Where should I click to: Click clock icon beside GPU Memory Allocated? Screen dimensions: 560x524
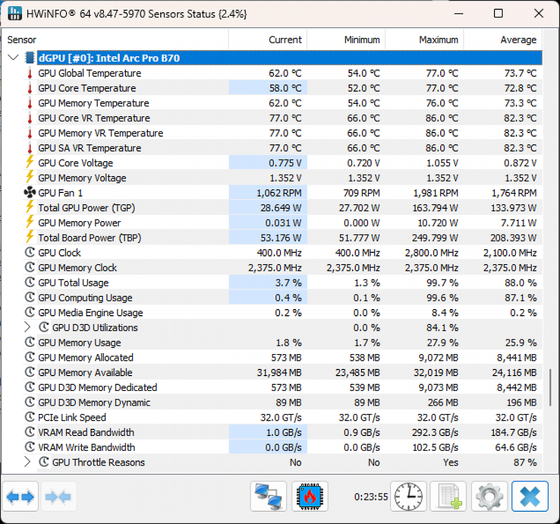coord(30,357)
